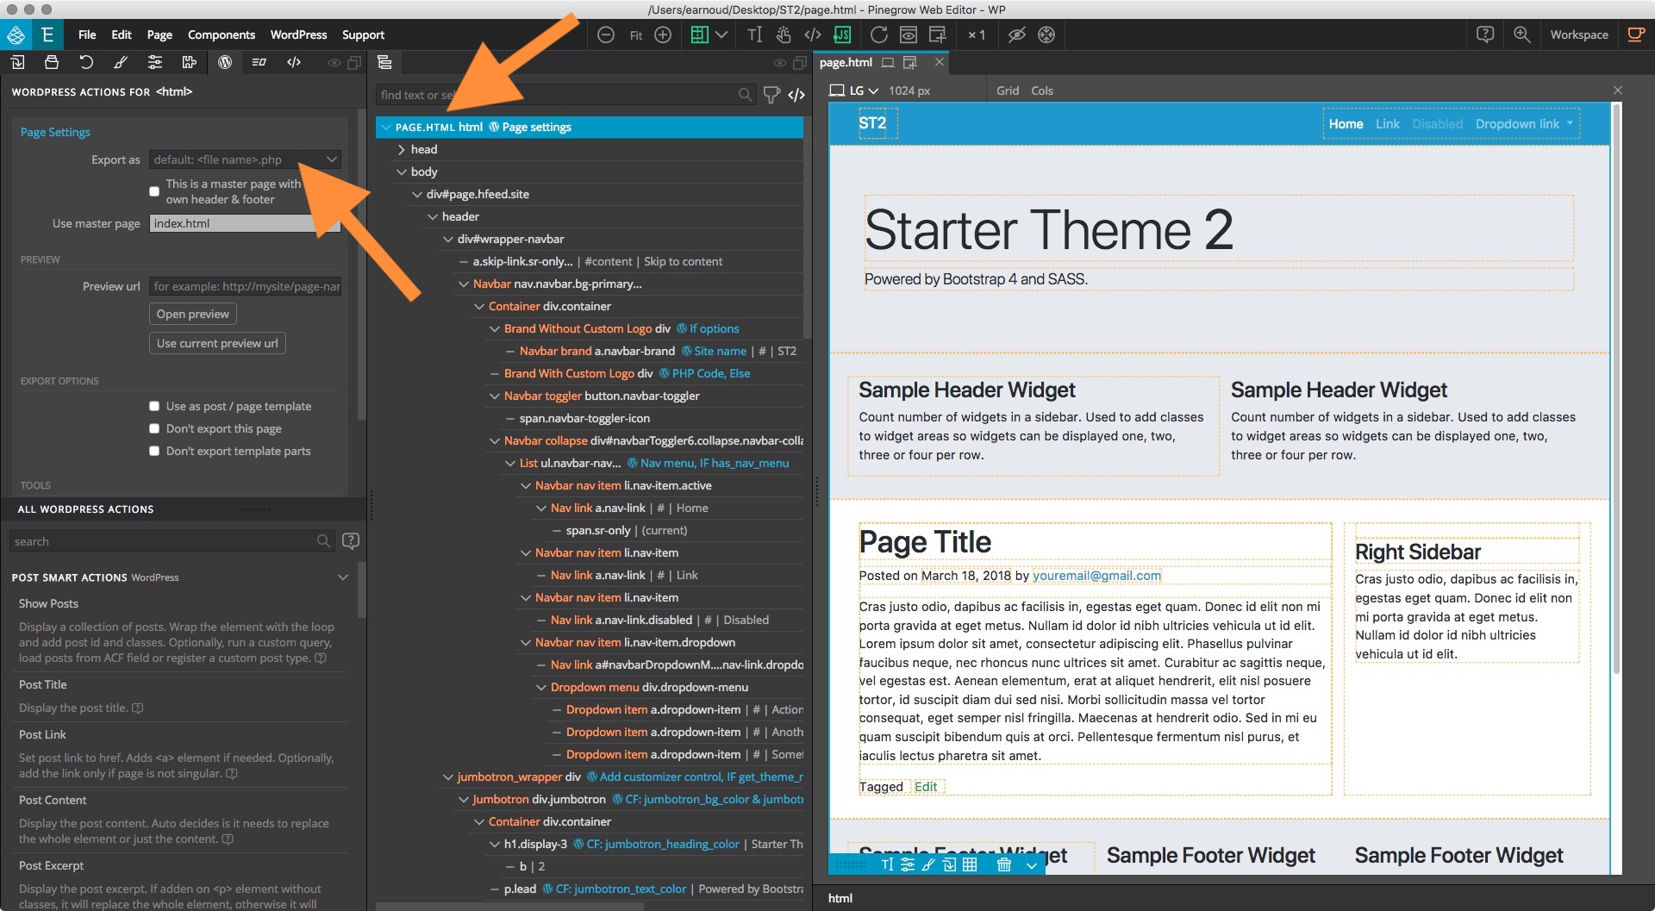Open the Edit menu
Viewport: 1655px width, 911px height.
(x=122, y=34)
